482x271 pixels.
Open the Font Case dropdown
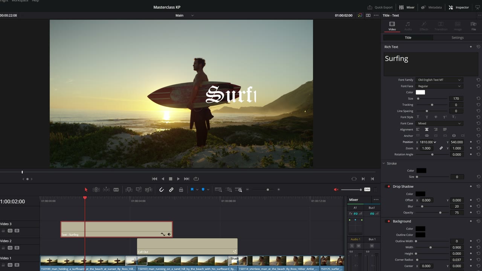tap(439, 123)
